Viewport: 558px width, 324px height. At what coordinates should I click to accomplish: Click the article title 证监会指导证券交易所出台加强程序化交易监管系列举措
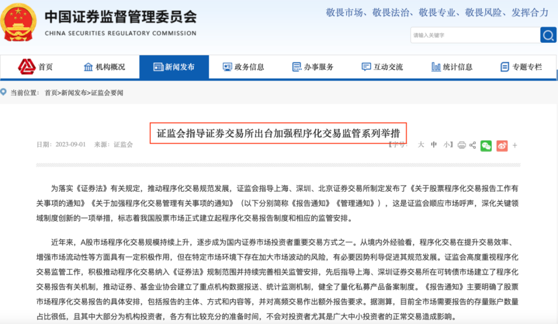click(278, 133)
